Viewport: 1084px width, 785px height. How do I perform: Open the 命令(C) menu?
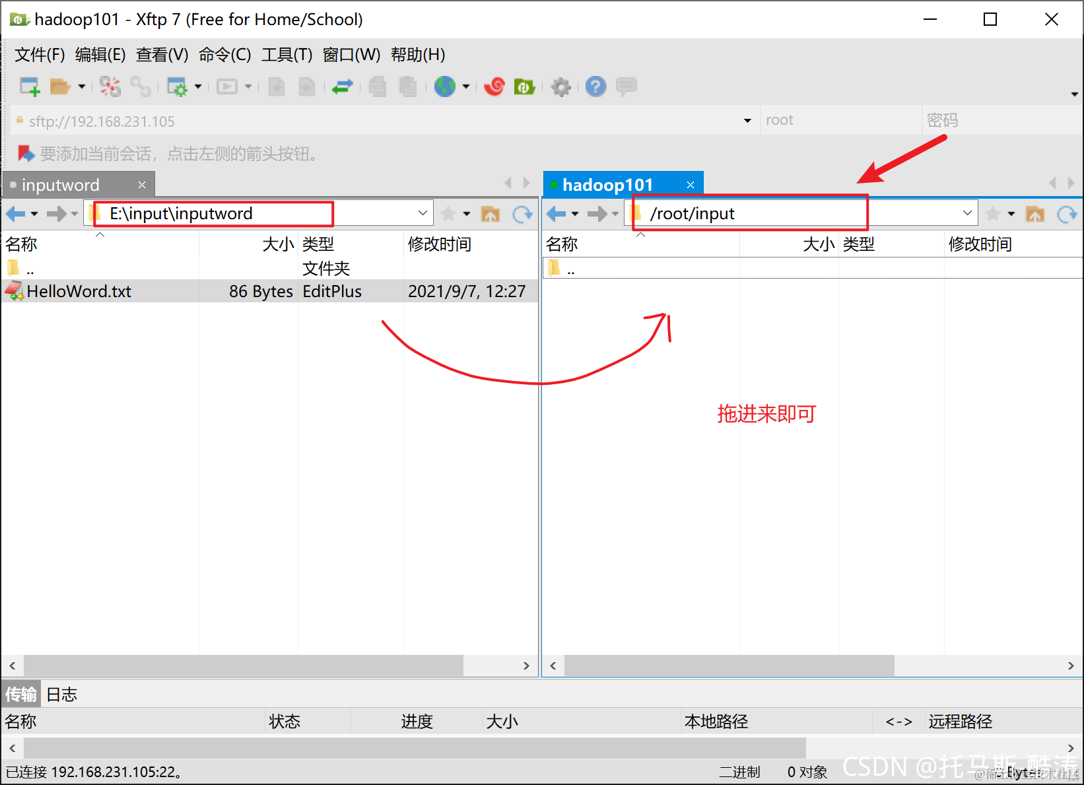225,55
